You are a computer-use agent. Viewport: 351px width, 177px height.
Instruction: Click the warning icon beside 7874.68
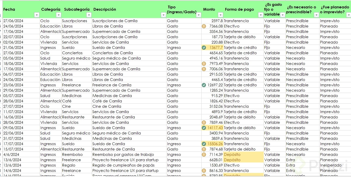click(204, 149)
